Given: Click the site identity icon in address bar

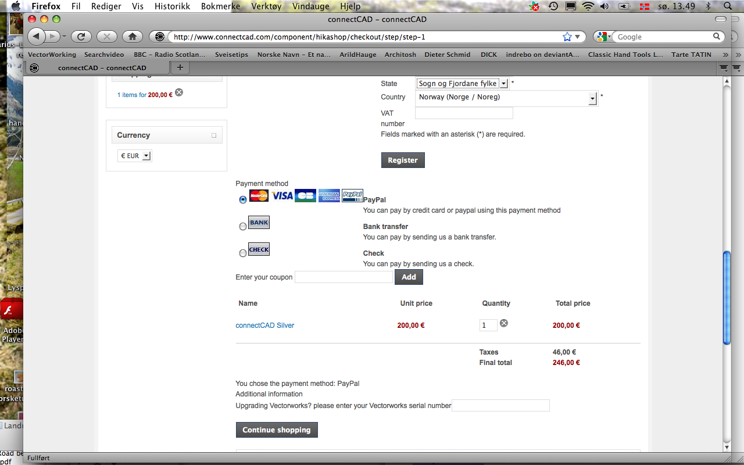Looking at the screenshot, I should (x=160, y=37).
